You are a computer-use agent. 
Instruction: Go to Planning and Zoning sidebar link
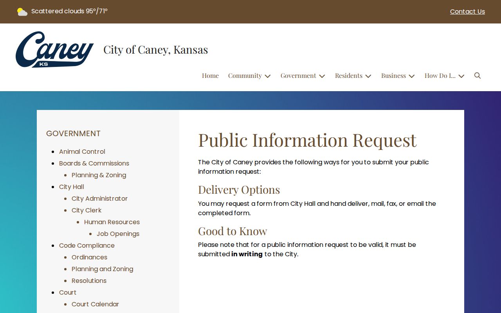(x=102, y=269)
